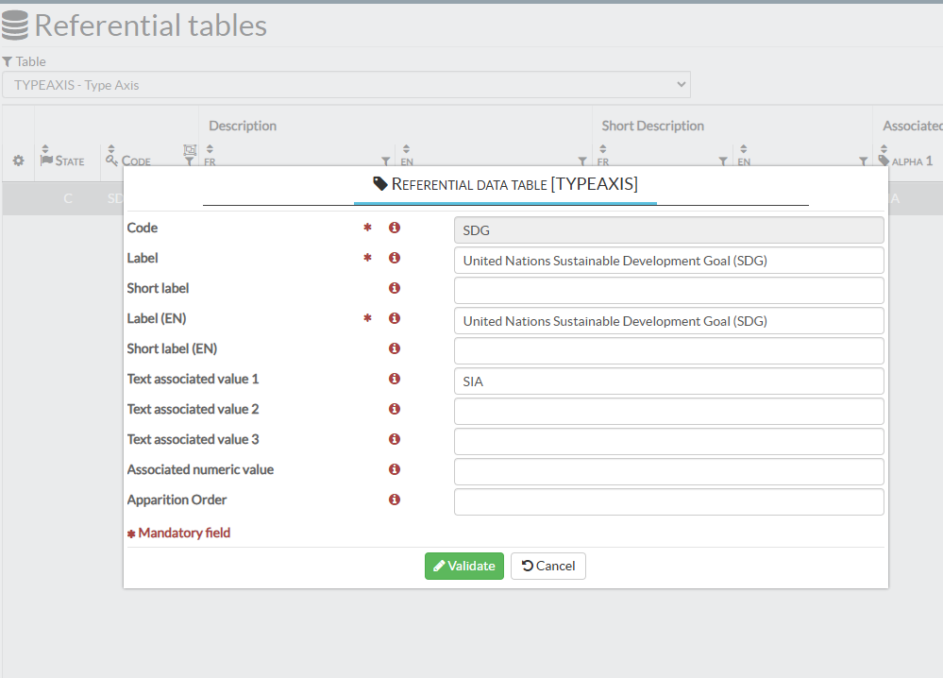Click info icon for Text associated value 1
943x678 pixels.
[x=395, y=379]
